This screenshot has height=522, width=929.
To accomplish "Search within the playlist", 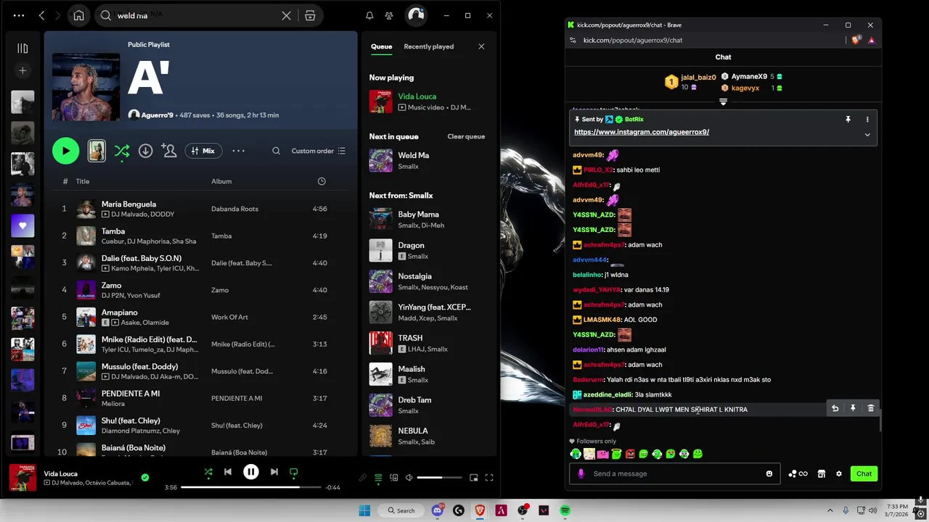I will pos(276,151).
